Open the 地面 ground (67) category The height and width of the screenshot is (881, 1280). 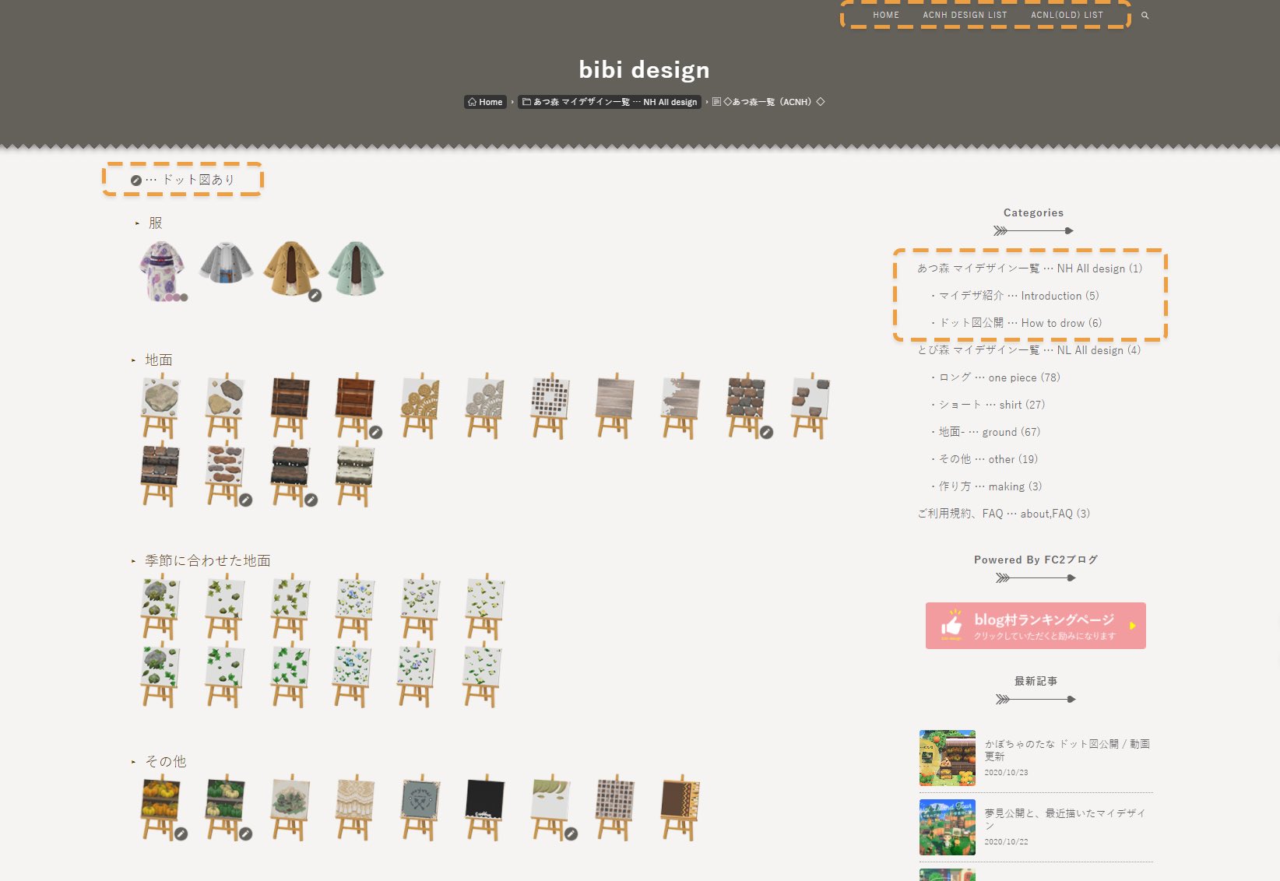tap(986, 432)
